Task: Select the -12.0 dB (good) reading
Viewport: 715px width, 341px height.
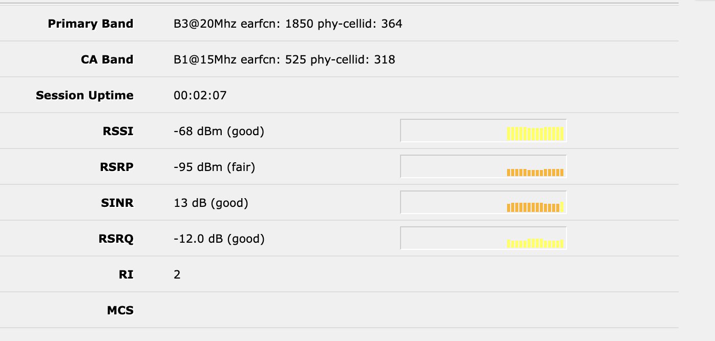Action: [219, 239]
